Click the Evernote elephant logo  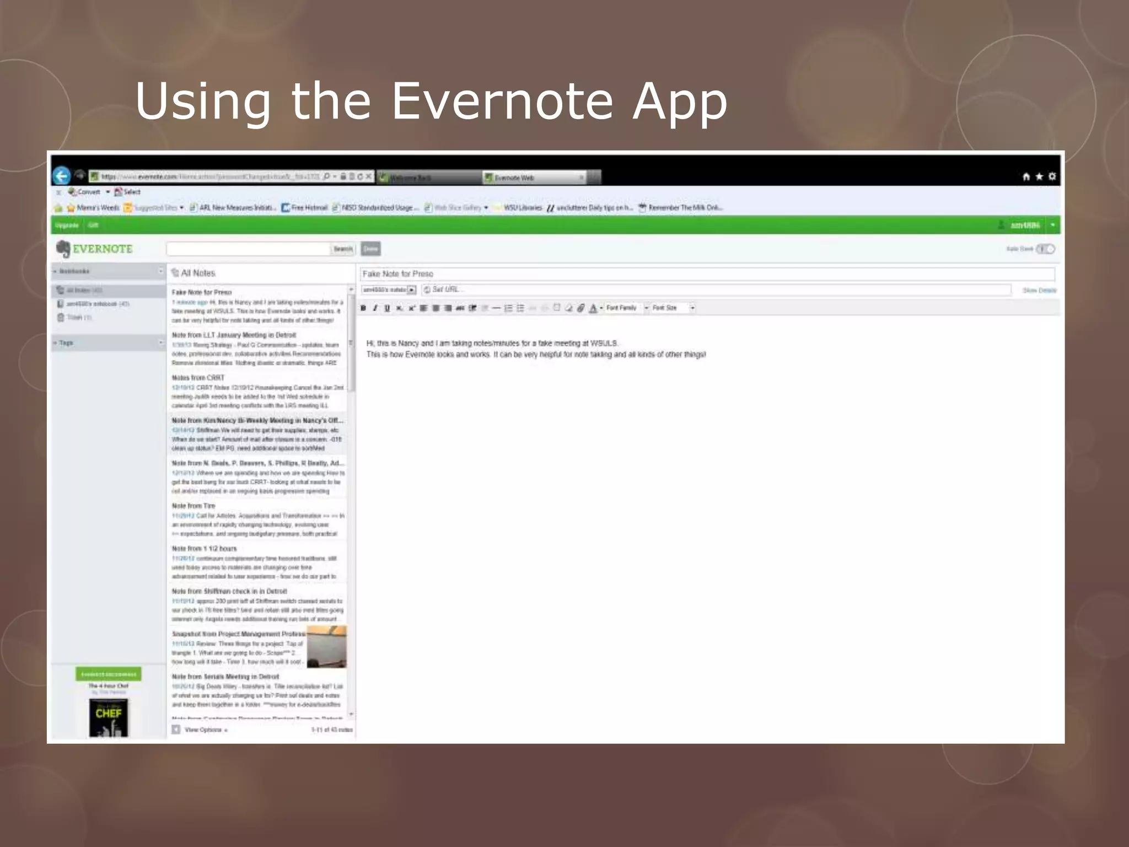(x=63, y=249)
